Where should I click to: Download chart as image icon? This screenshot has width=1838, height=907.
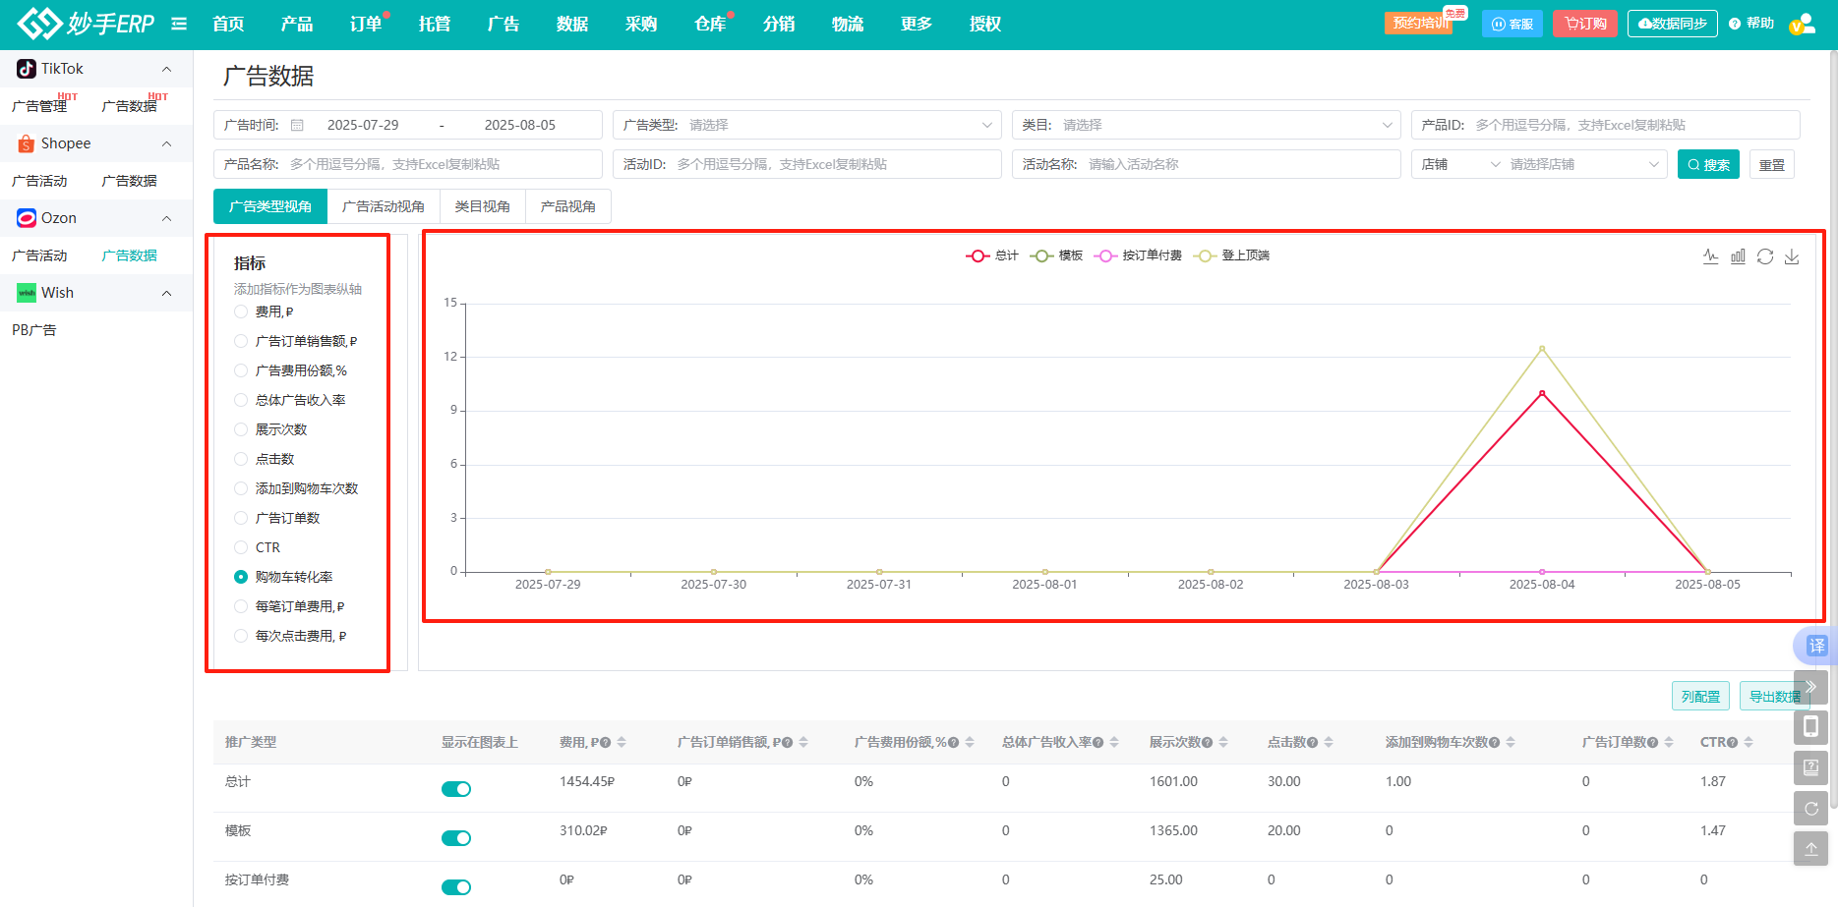click(1792, 256)
